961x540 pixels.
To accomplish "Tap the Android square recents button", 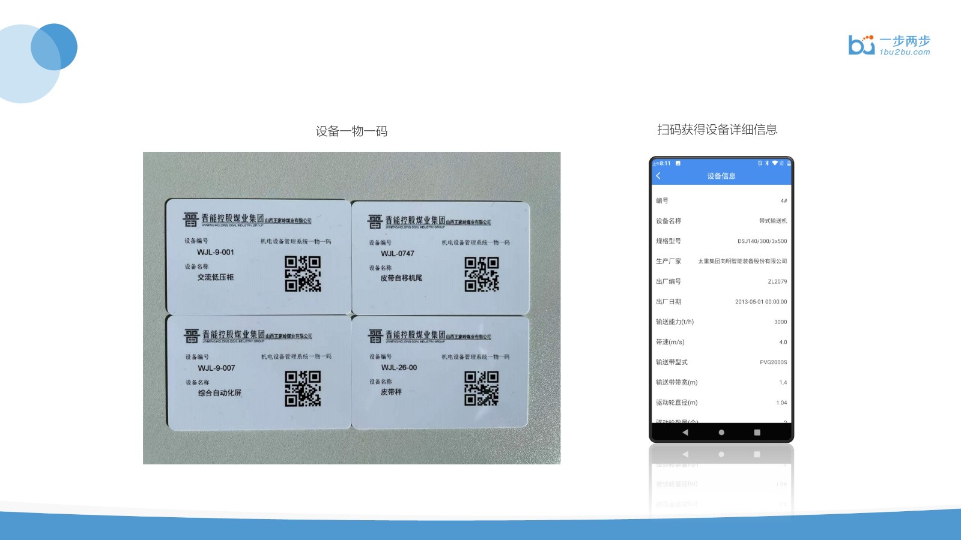I will click(757, 432).
